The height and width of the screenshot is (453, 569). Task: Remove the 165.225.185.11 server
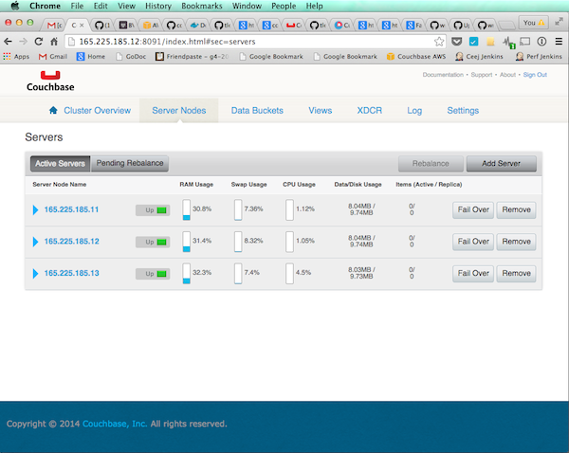pyautogui.click(x=517, y=210)
